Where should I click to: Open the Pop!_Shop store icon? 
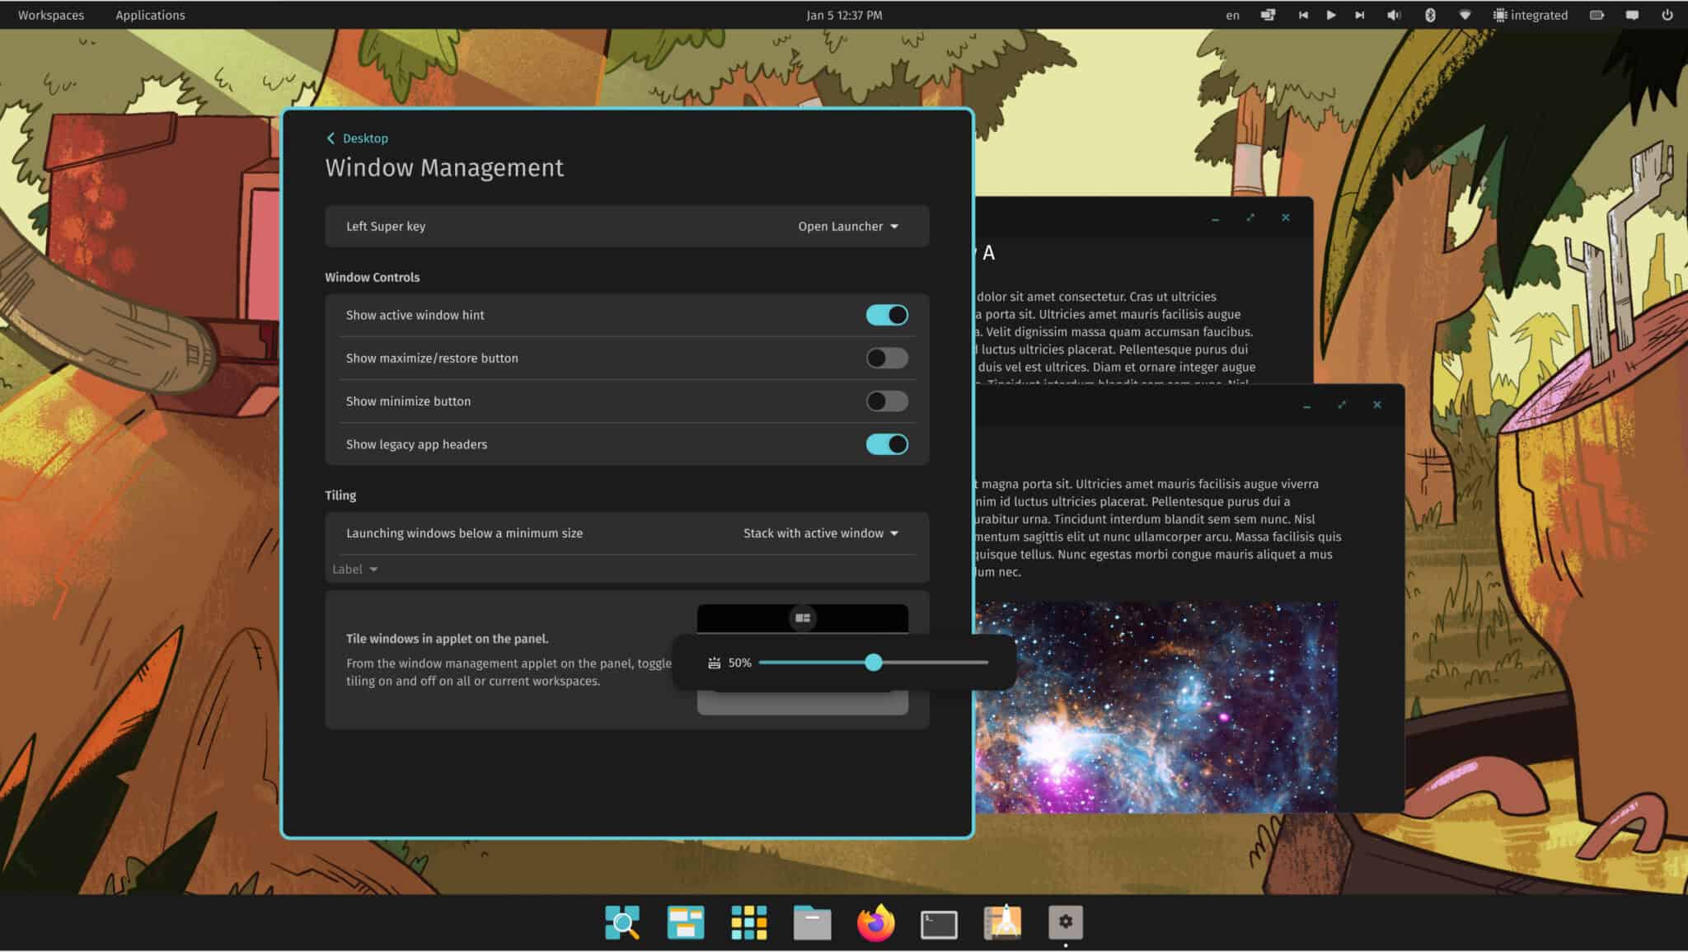pyautogui.click(x=1003, y=922)
